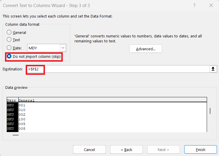This screenshot has width=219, height=156.
Task: Open the MDY date format dropdown
Action: point(63,48)
